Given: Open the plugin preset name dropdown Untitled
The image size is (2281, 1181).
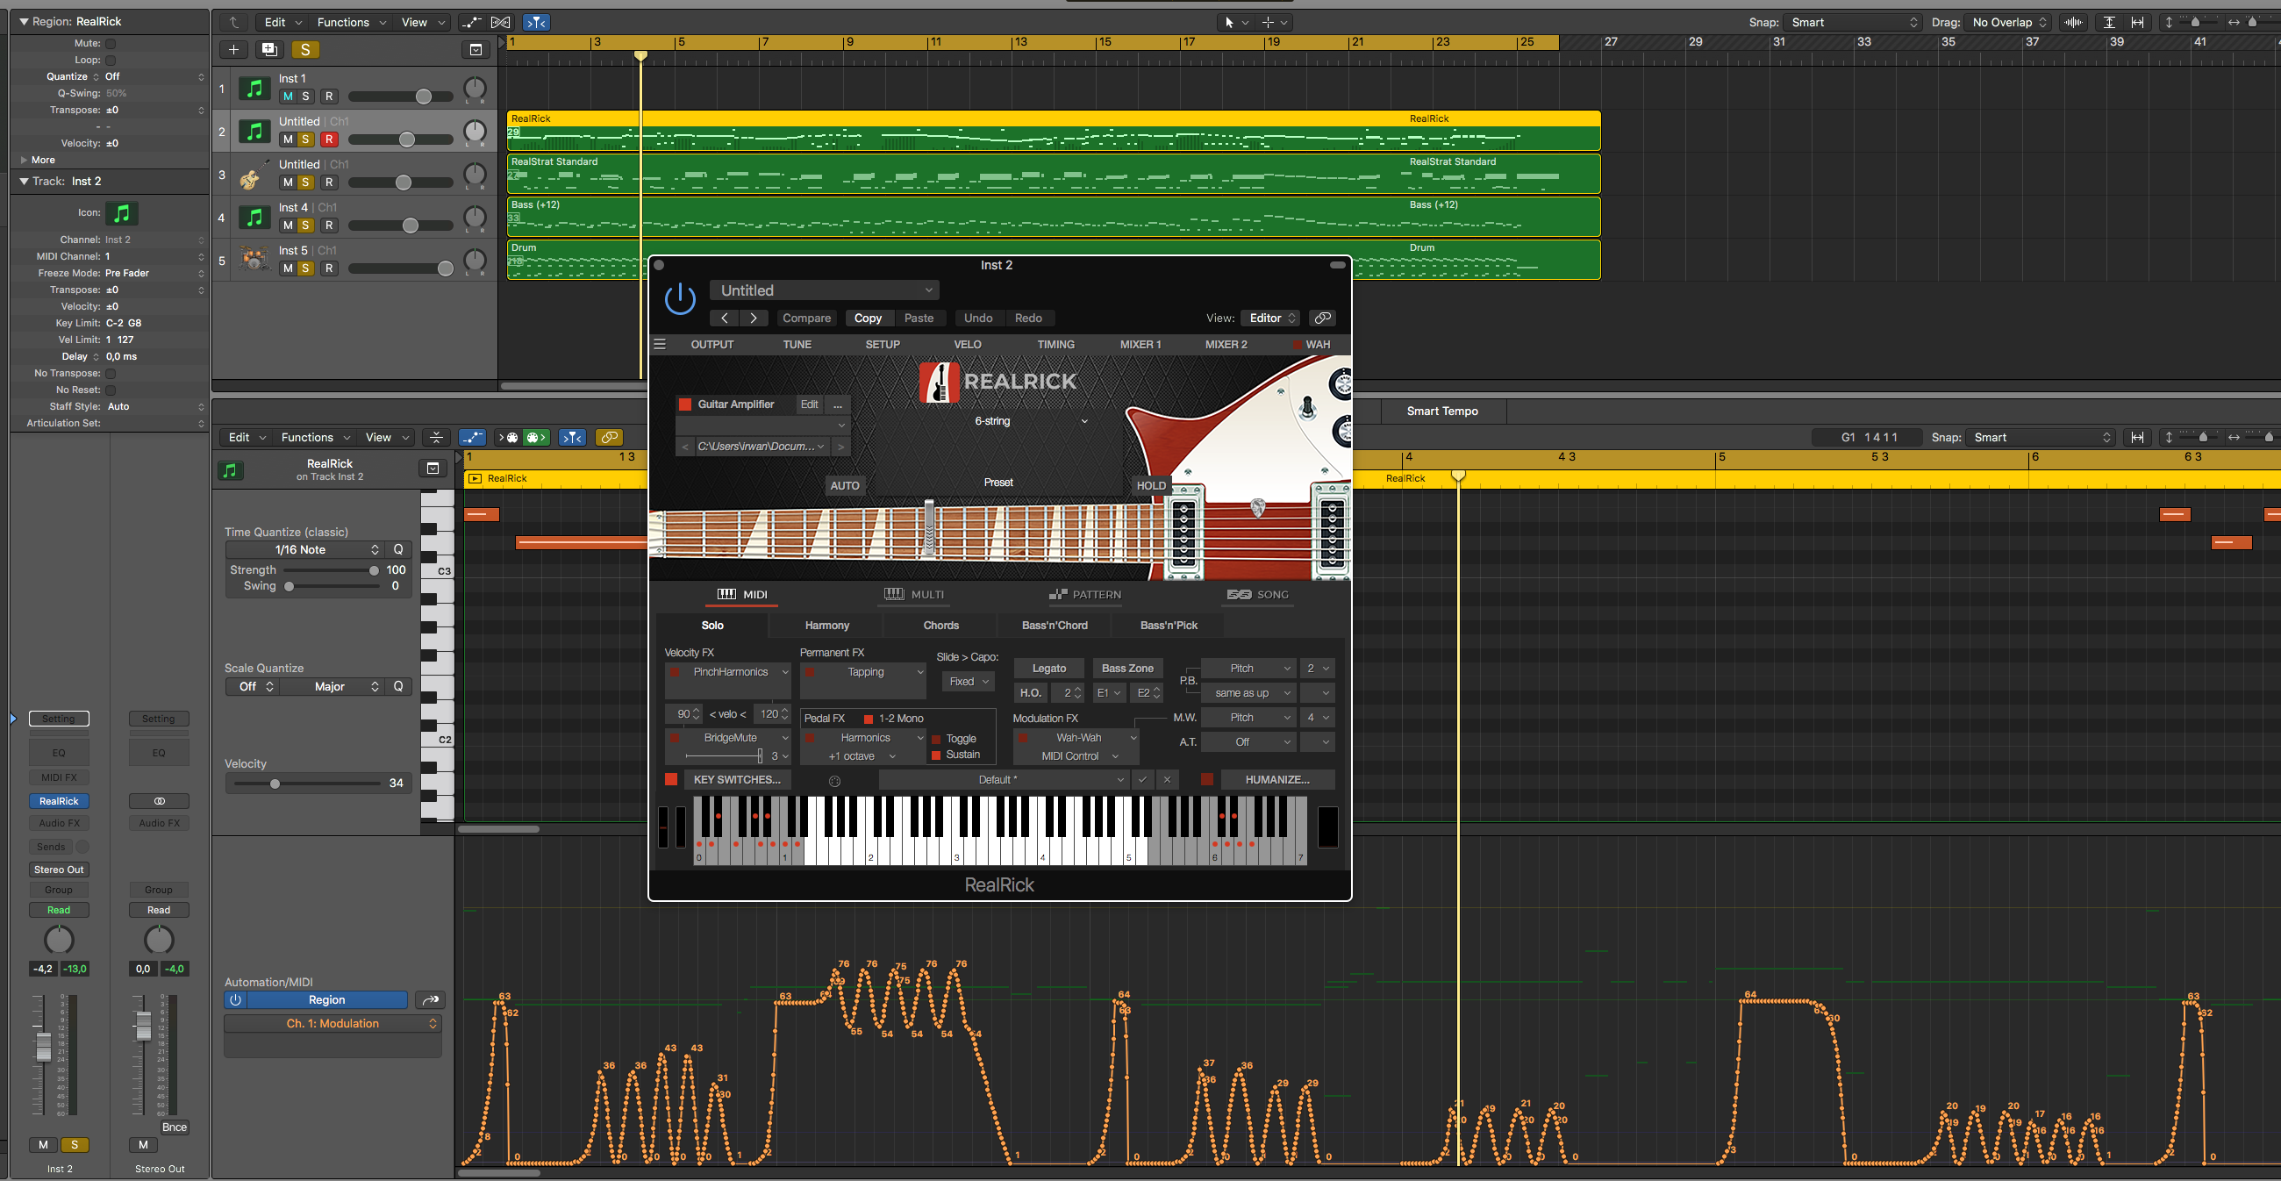Looking at the screenshot, I should 825,290.
